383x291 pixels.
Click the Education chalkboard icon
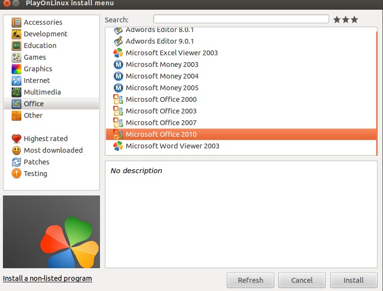tap(17, 46)
